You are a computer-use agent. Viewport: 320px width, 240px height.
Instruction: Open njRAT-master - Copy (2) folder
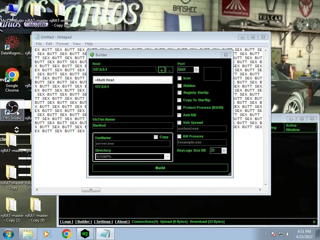click(12, 209)
